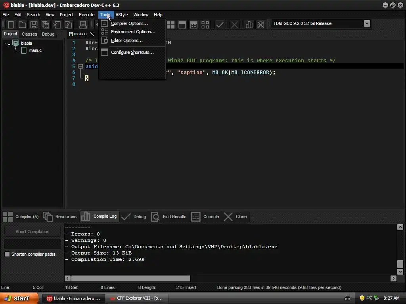Click the Close All files toolbar icon

(68, 25)
